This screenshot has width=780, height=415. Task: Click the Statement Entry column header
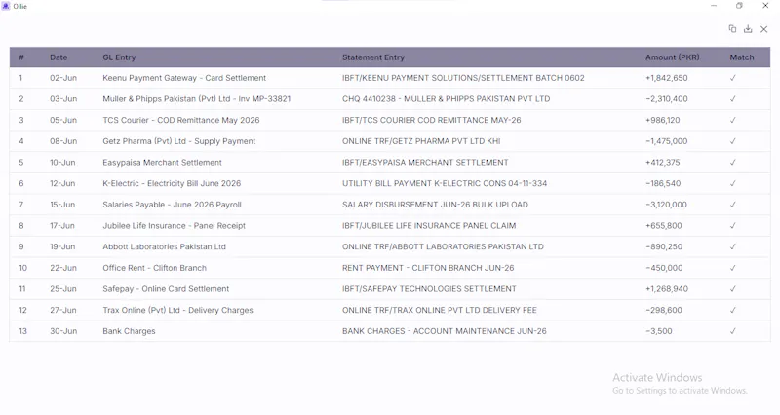(x=373, y=57)
